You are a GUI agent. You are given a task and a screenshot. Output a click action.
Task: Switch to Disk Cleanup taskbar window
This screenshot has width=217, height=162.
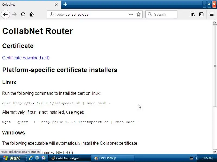[x=113, y=158]
